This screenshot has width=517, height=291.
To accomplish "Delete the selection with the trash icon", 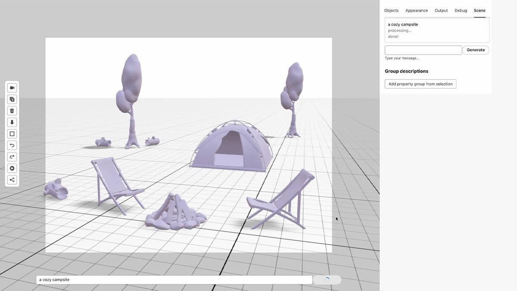I will tap(12, 111).
